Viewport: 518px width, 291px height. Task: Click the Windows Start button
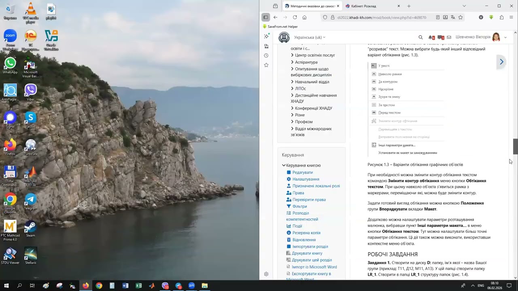pyautogui.click(x=6, y=285)
